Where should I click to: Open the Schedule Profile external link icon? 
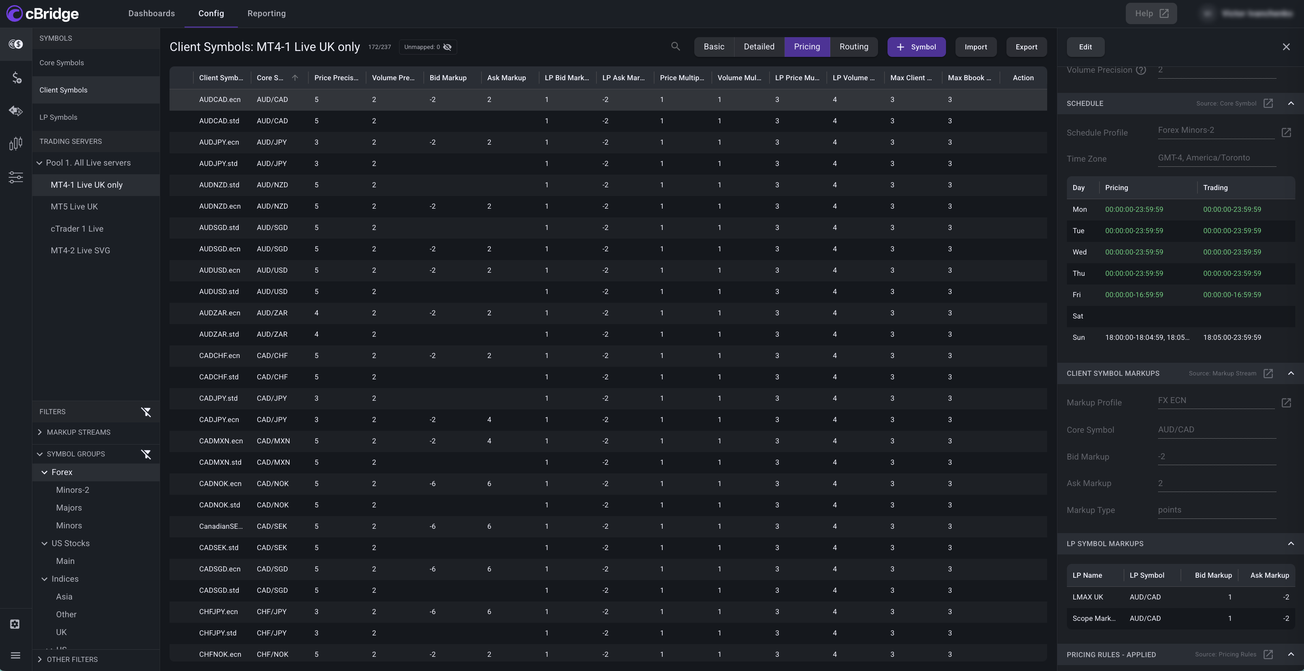point(1286,133)
